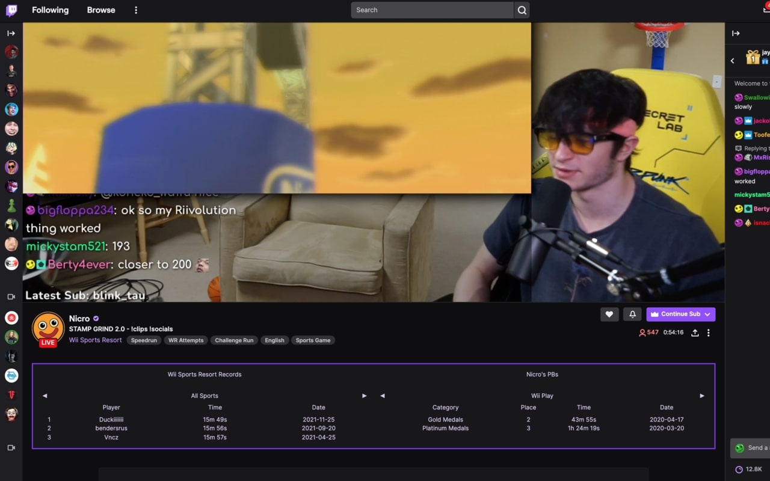Image resolution: width=770 pixels, height=481 pixels.
Task: Click player bendersrus in the records table
Action: [x=111, y=428]
